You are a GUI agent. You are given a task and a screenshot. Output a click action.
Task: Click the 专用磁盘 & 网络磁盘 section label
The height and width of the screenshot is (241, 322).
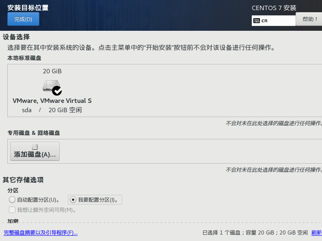coord(34,133)
